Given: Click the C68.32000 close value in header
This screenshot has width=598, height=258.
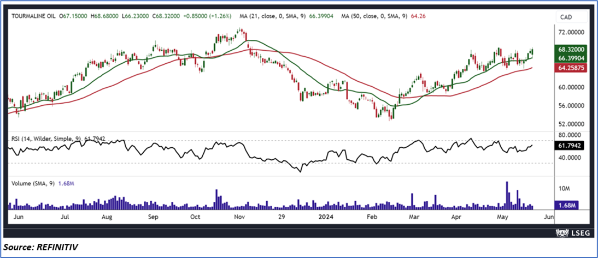Looking at the screenshot, I should [x=166, y=16].
